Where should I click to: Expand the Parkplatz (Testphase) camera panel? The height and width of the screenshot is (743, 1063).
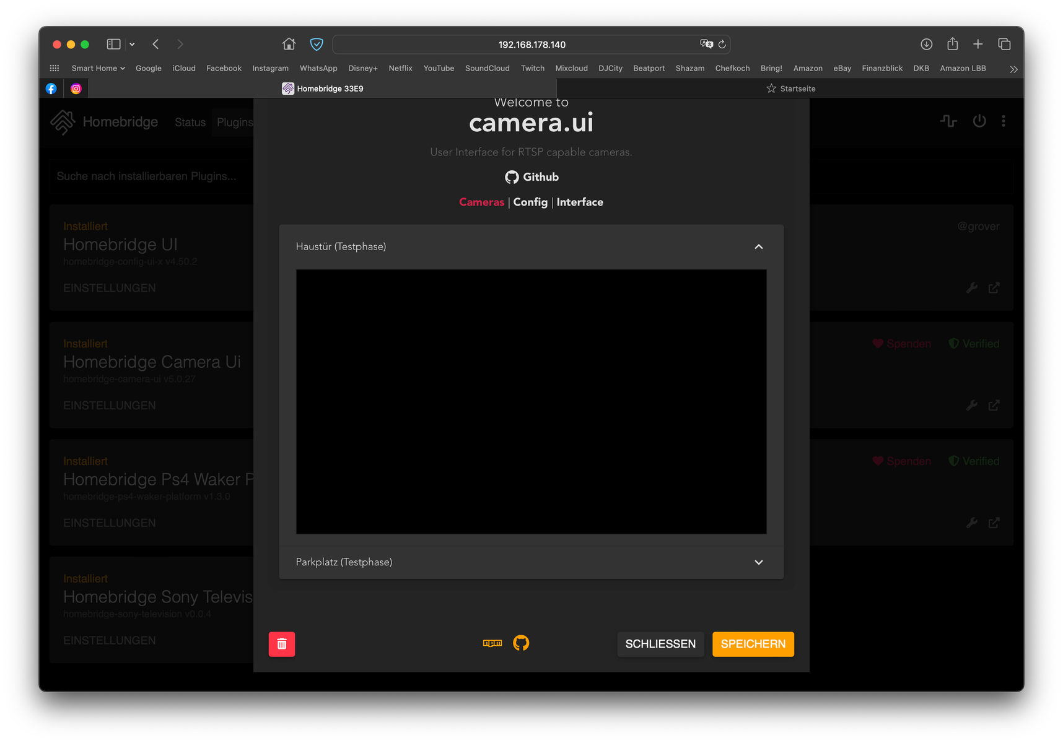point(758,562)
